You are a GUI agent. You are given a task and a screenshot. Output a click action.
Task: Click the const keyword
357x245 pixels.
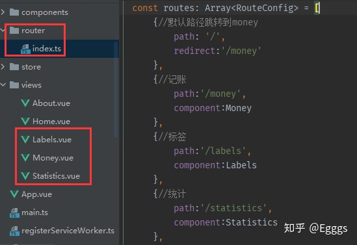click(145, 8)
